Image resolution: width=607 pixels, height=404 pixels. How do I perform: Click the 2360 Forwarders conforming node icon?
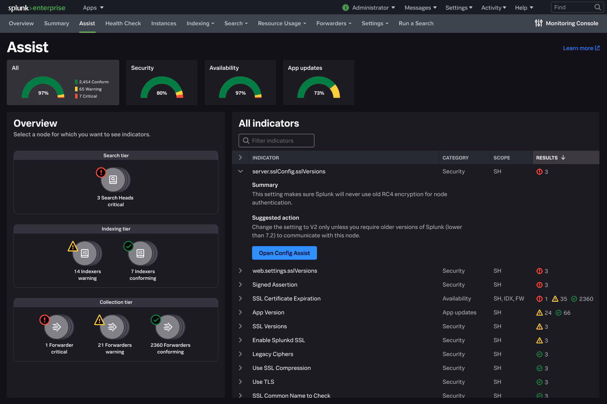click(x=168, y=327)
